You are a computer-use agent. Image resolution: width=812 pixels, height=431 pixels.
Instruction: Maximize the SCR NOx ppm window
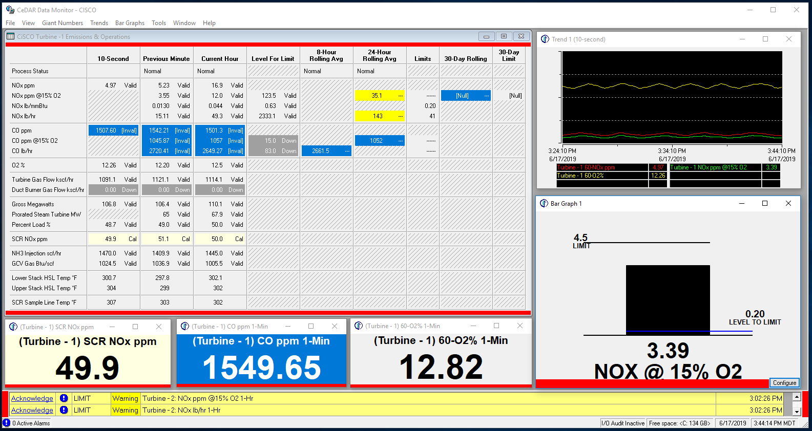135,327
